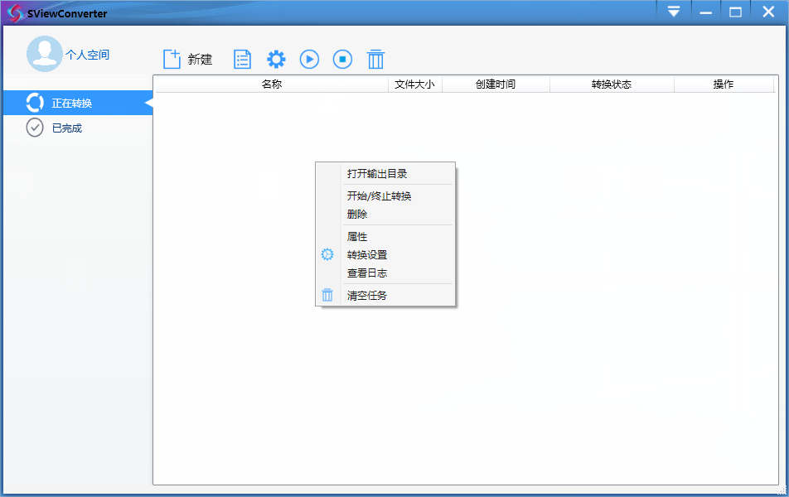Image resolution: width=789 pixels, height=497 pixels.
Task: Click the 个人空间 link
Action: coord(88,55)
